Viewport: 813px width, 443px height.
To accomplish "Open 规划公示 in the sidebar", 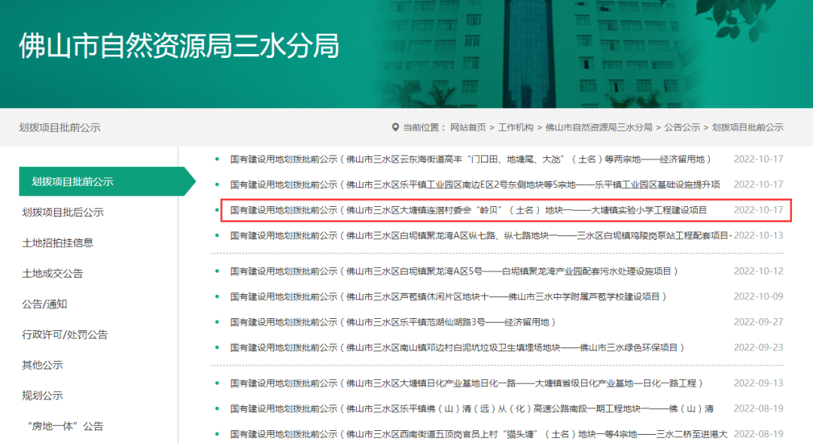I will tap(42, 396).
